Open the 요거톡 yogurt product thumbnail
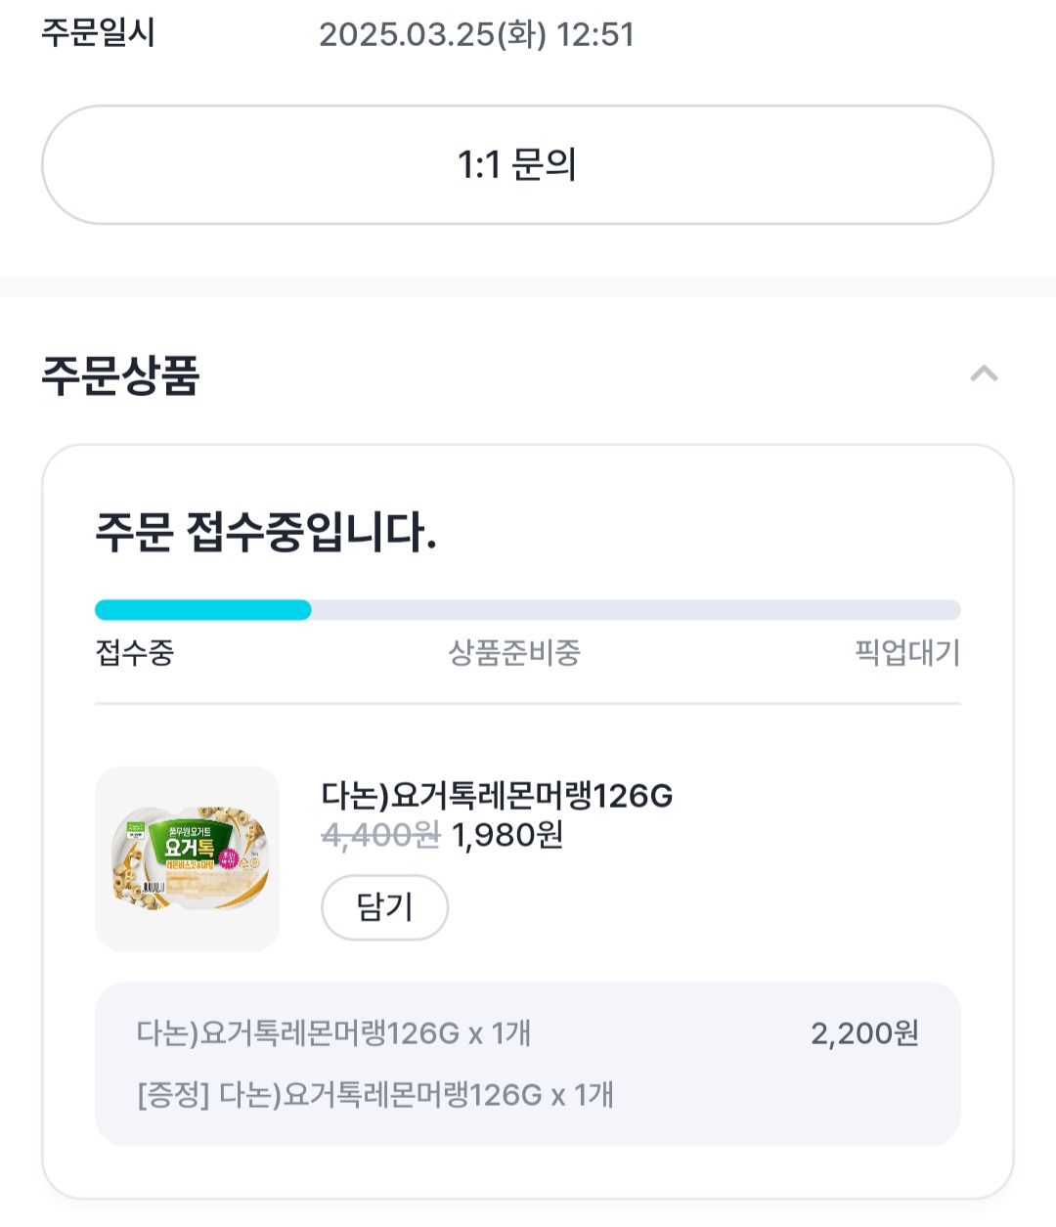 pos(188,858)
